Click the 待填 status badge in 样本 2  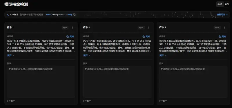coord(141,28)
